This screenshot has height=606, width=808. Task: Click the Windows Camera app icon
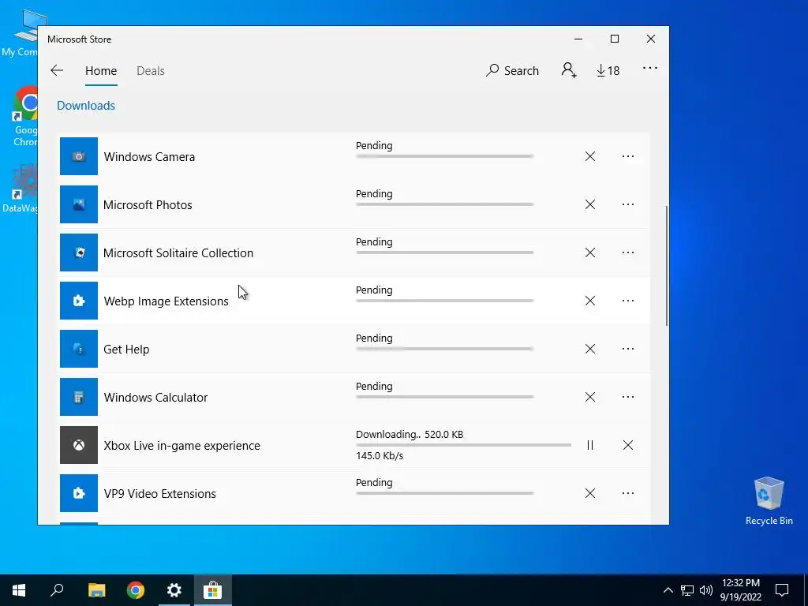79,156
